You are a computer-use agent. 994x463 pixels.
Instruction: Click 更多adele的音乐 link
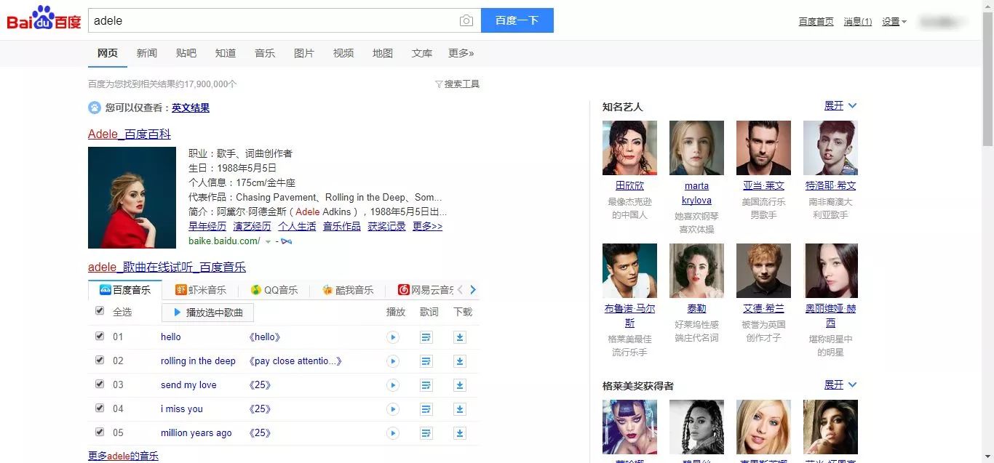tap(123, 456)
